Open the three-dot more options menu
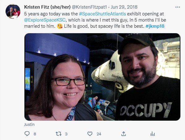 [178, 7]
